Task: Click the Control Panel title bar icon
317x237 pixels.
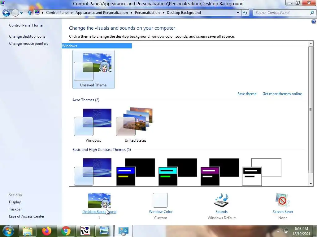Action: (x=2, y=3)
